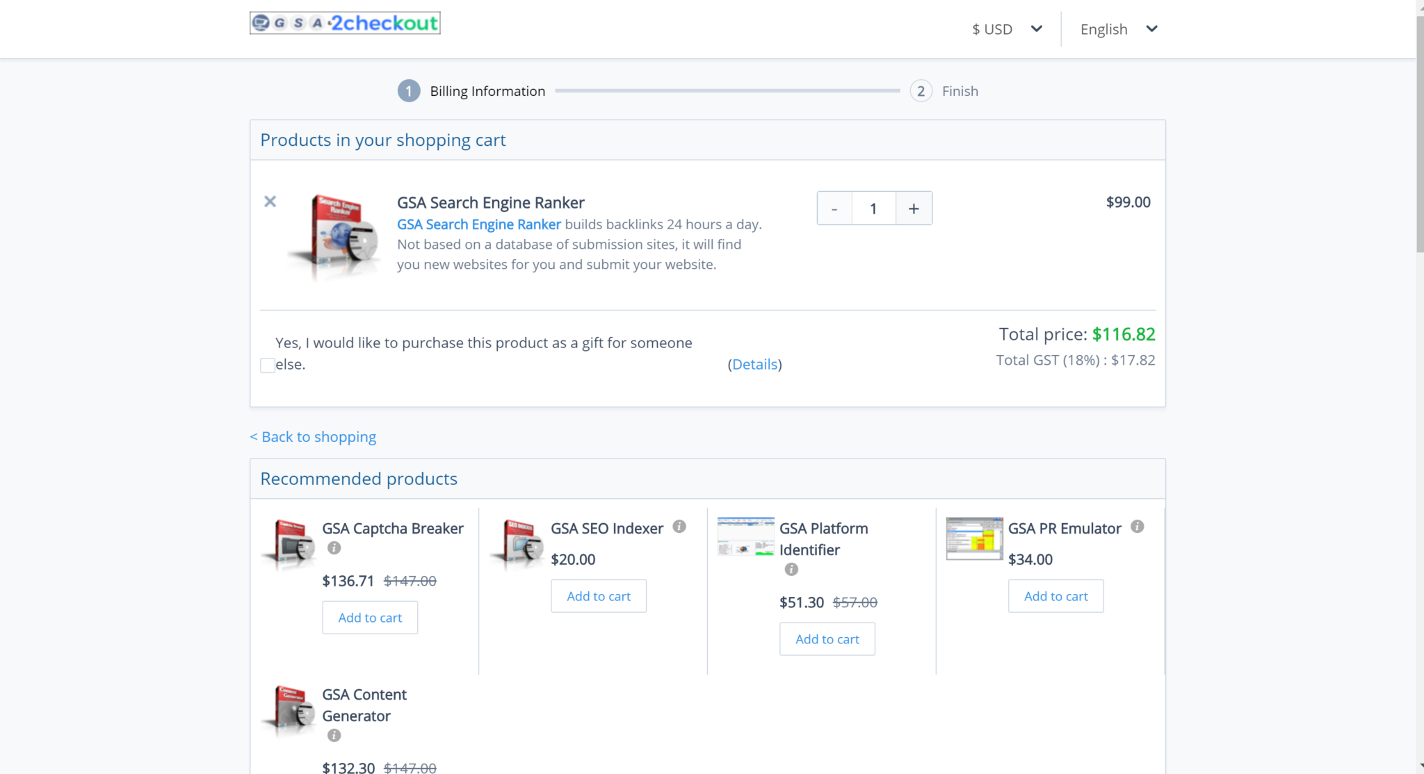This screenshot has height=774, width=1424.
Task: Open the English language dropdown
Action: [x=1119, y=29]
